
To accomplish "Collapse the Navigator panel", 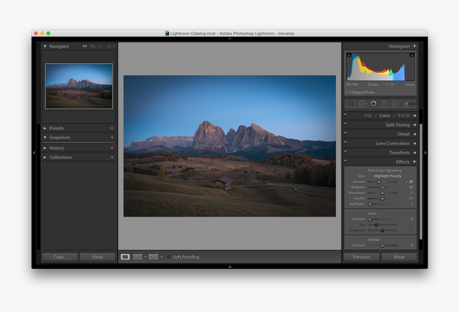I will [x=45, y=46].
